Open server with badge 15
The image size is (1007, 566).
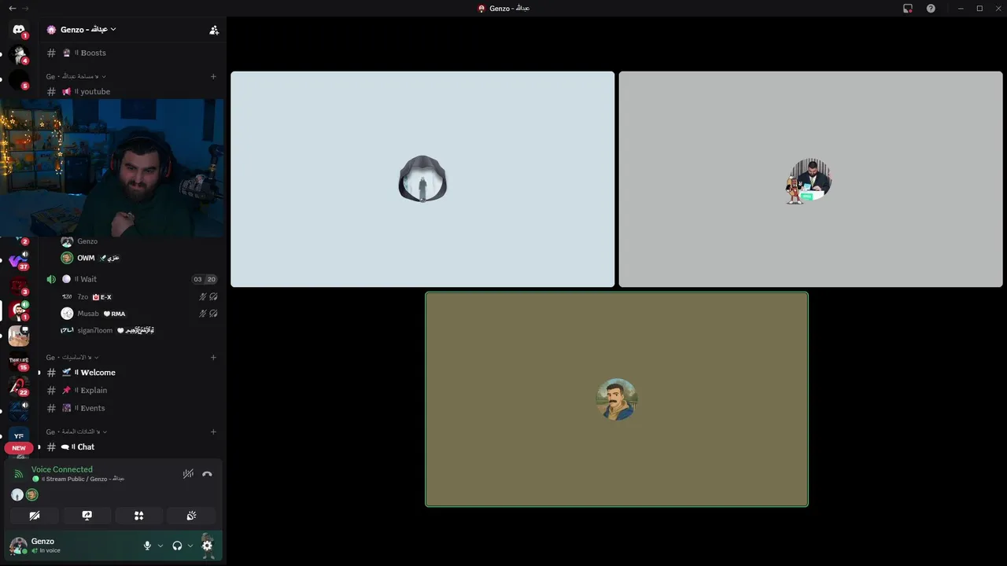tap(19, 361)
